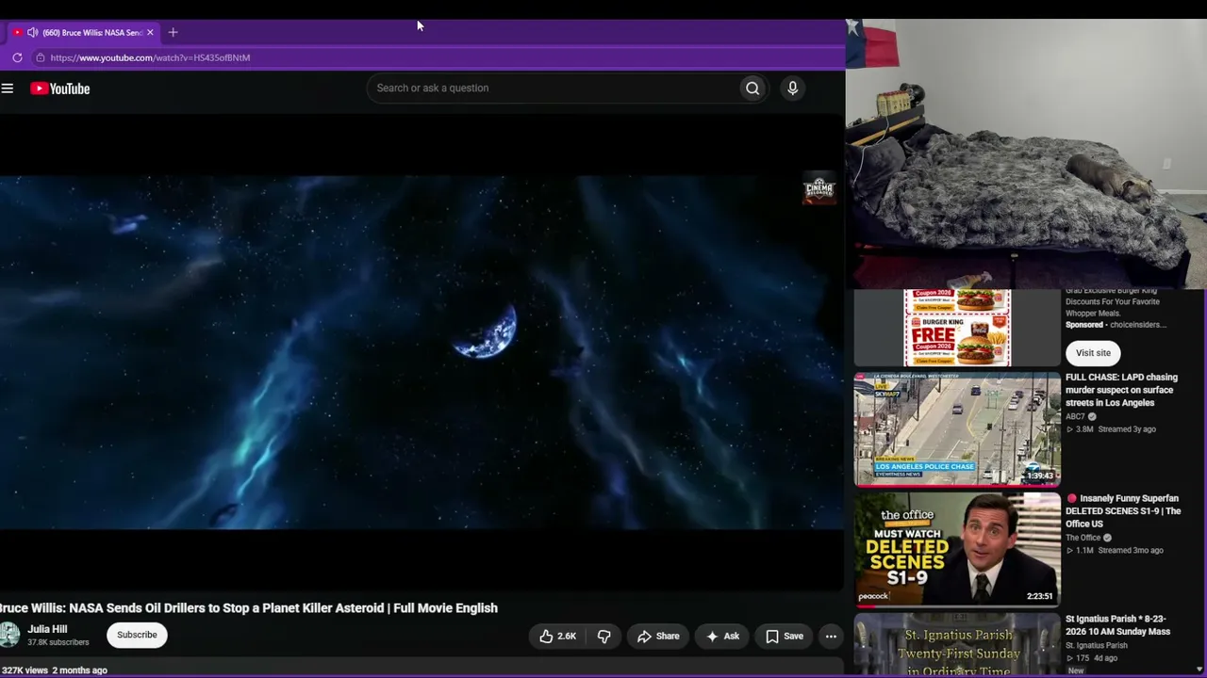
Task: Open the Insanely Funny Superfan video title
Action: pyautogui.click(x=1123, y=511)
